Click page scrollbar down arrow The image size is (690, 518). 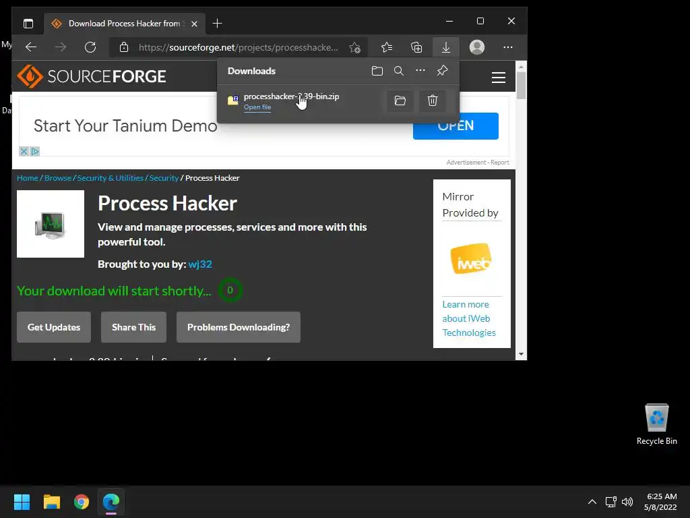coord(521,354)
